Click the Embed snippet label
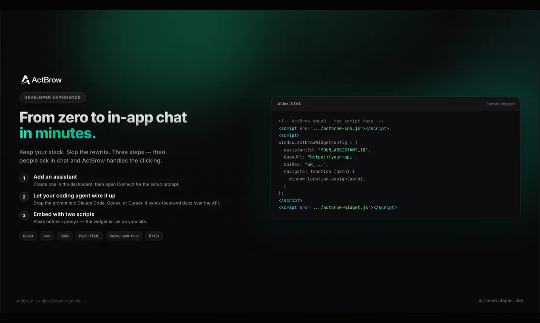 500,104
